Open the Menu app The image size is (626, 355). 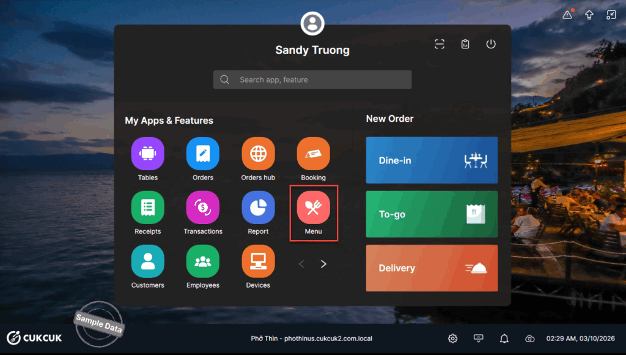pos(313,207)
